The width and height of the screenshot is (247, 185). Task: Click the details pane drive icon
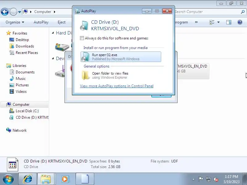coord(13,165)
